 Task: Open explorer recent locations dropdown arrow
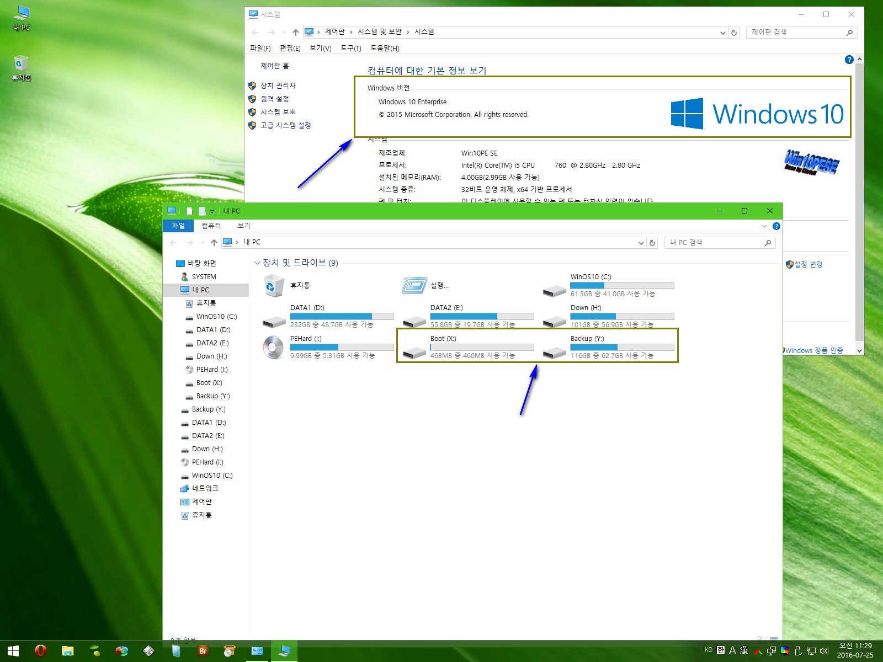coord(203,243)
